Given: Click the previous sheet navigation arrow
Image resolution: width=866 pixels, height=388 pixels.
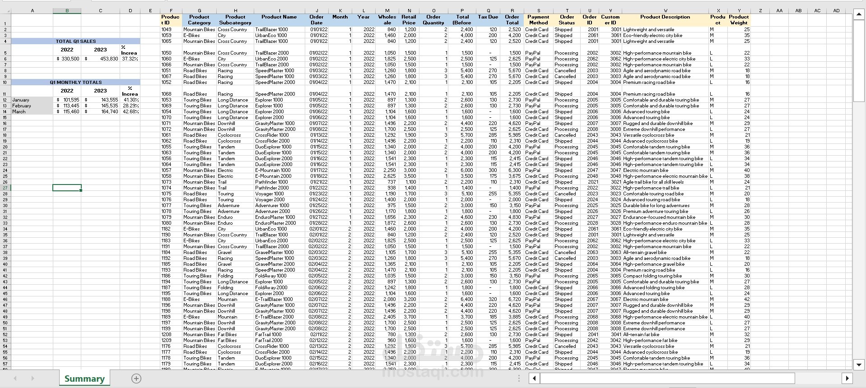Looking at the screenshot, I should pyautogui.click(x=15, y=379).
